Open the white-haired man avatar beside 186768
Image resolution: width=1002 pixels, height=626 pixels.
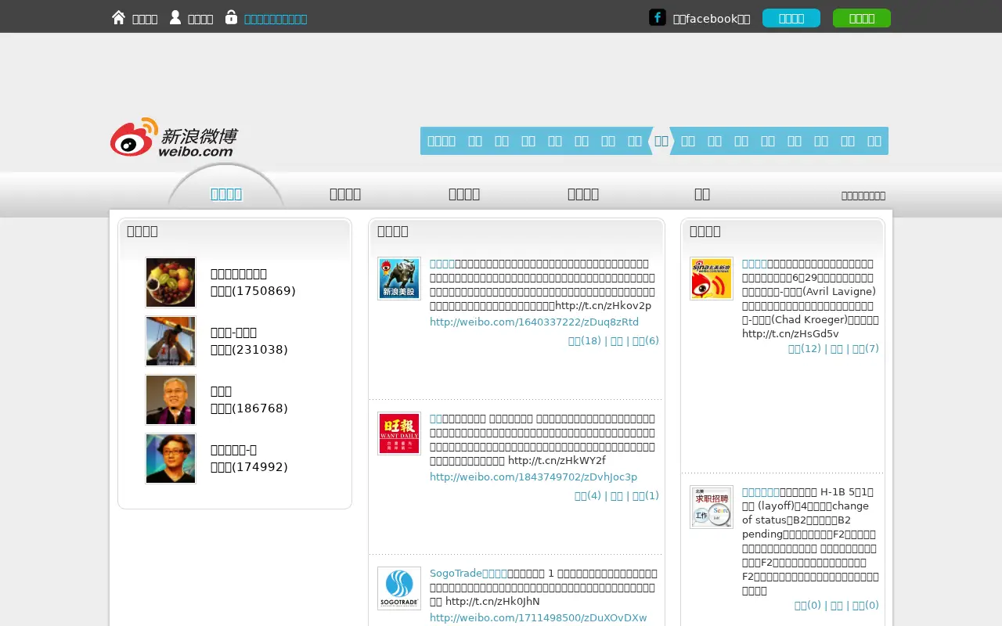tap(171, 400)
